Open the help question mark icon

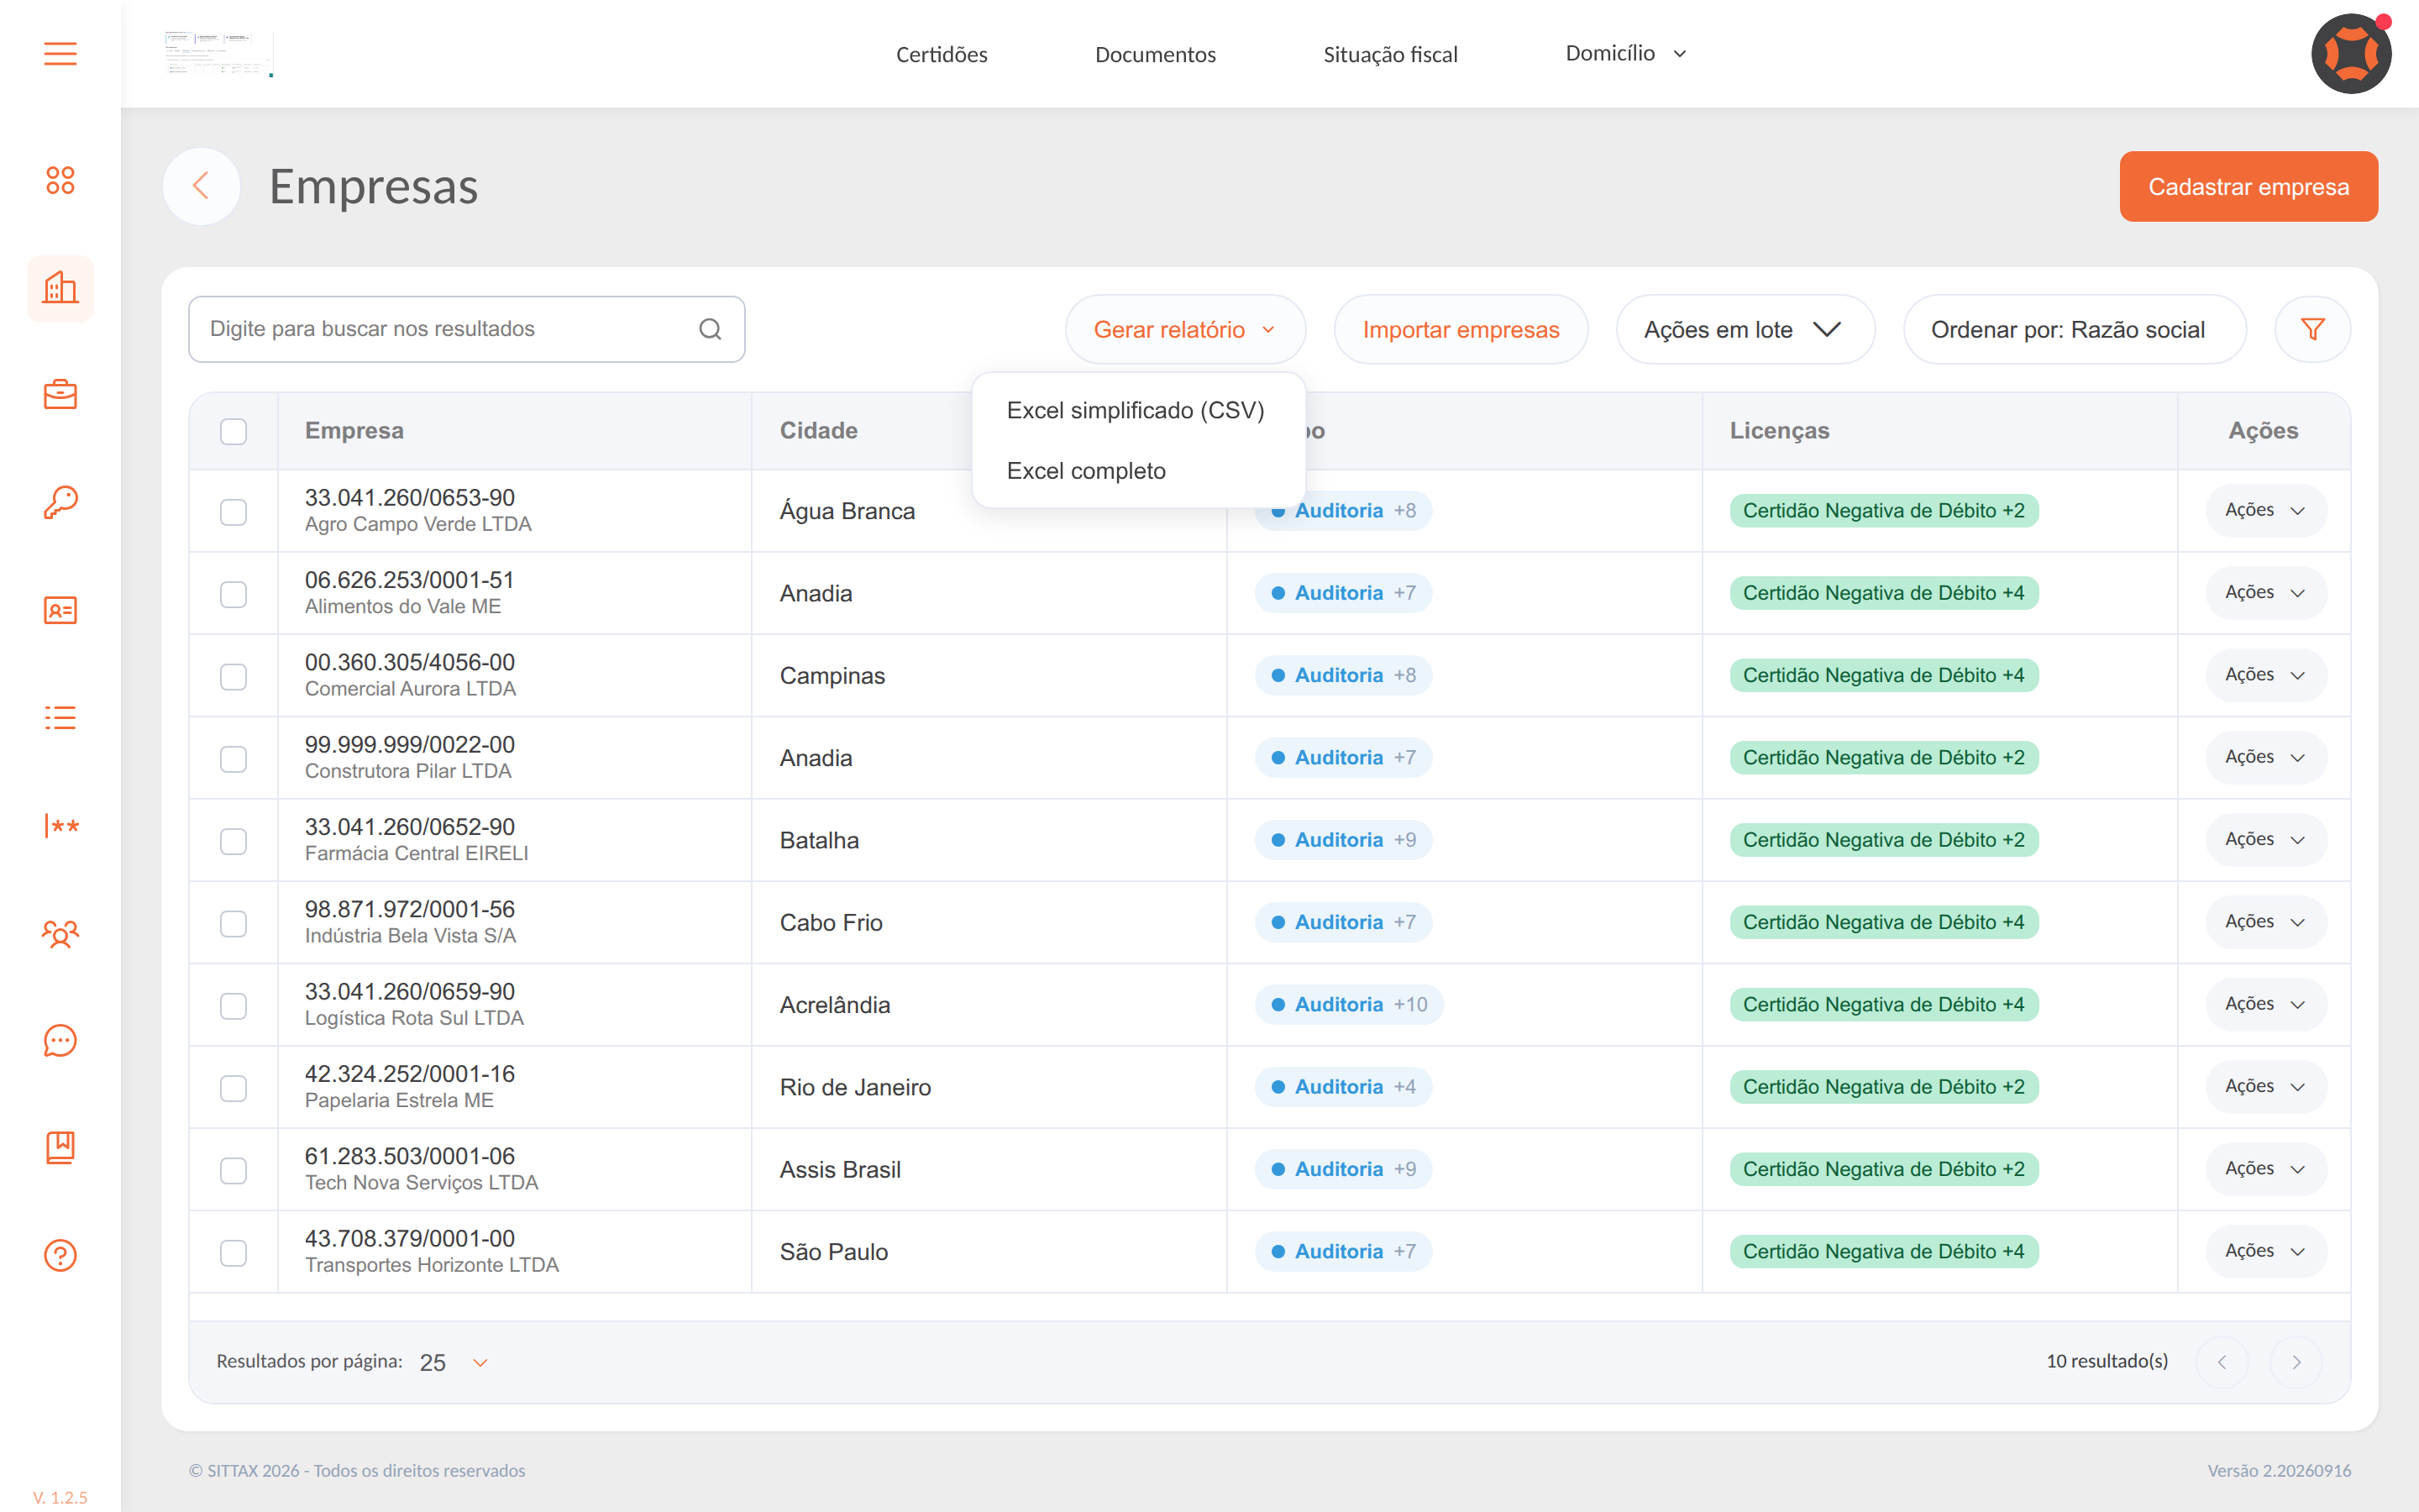click(60, 1255)
